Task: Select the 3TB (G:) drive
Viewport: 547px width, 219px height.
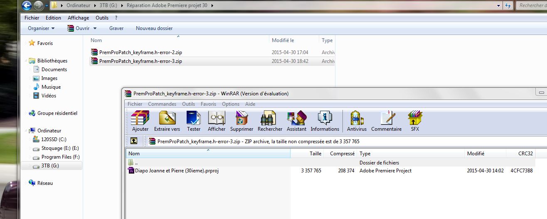Action: pyautogui.click(x=50, y=166)
